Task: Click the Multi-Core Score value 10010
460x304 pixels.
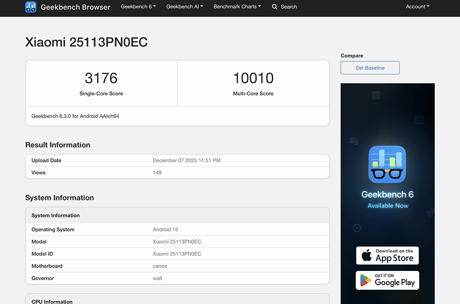Action: pyautogui.click(x=253, y=78)
